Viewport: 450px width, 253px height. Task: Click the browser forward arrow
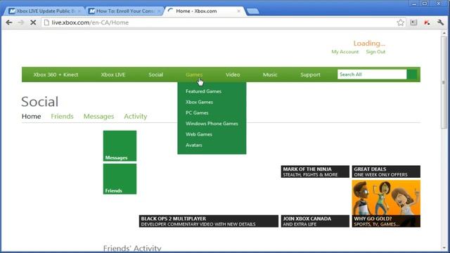click(x=21, y=22)
